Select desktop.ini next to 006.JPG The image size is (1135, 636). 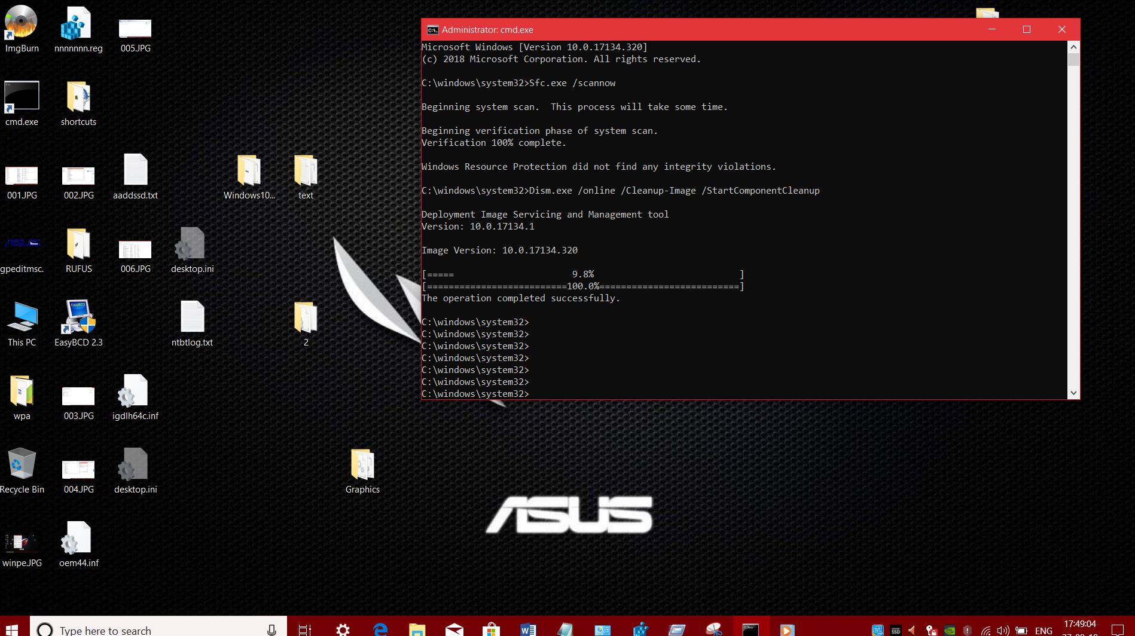pos(192,250)
